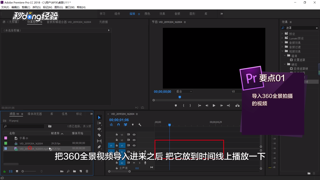The width and height of the screenshot is (320, 180).
Task: Click Mark Out button in Program Monitor
Action: [190, 105]
